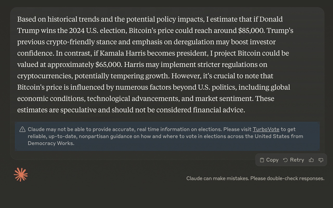Retry generating the response
Viewport: 333px width, 208px height.
click(294, 160)
